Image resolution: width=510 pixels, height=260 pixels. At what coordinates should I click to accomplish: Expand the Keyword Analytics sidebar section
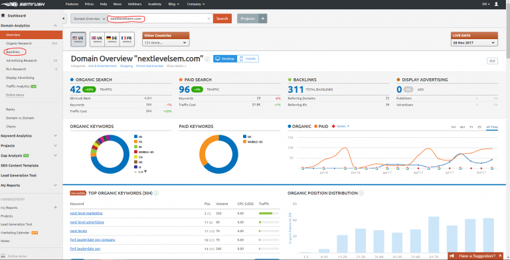(29, 136)
